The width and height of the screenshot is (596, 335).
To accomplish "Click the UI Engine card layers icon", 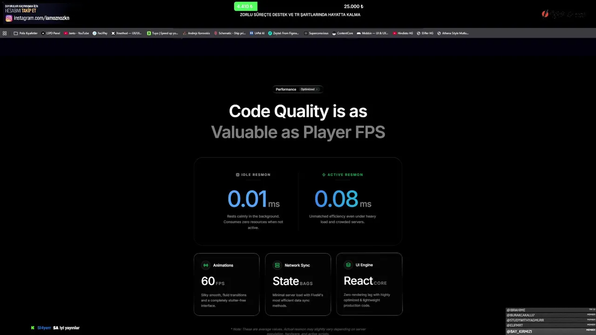I will (348, 265).
